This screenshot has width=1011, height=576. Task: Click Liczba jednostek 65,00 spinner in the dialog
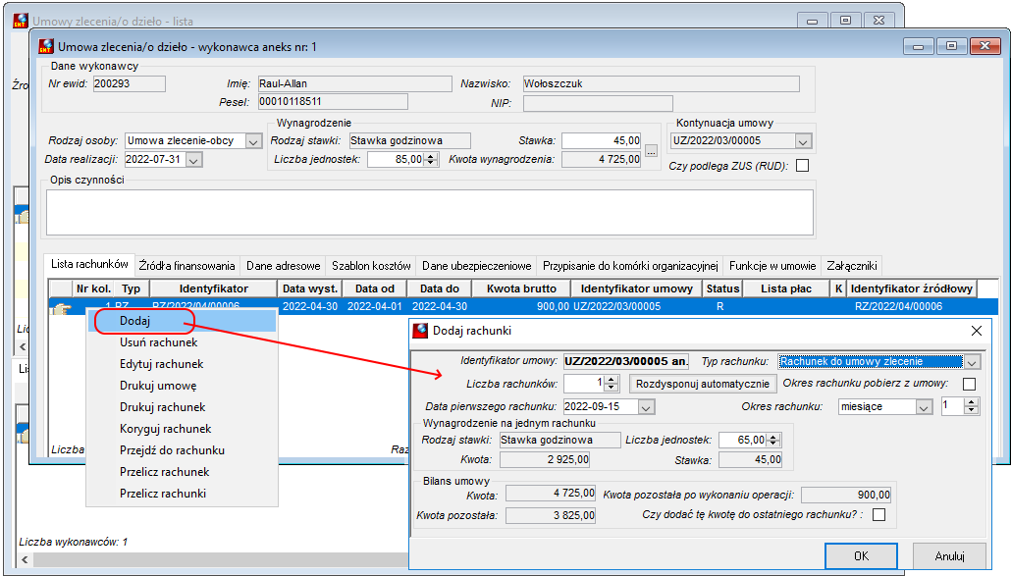(773, 440)
